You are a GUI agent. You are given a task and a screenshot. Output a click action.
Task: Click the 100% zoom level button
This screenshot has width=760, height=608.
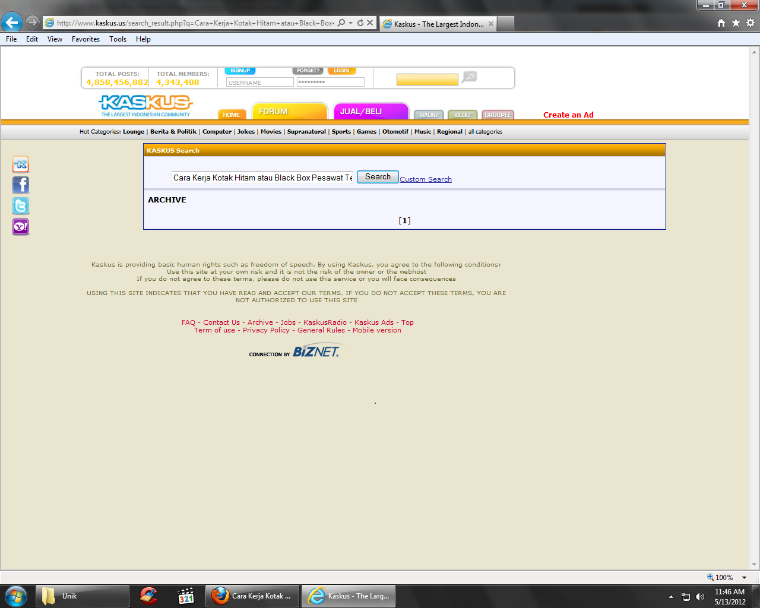point(720,578)
